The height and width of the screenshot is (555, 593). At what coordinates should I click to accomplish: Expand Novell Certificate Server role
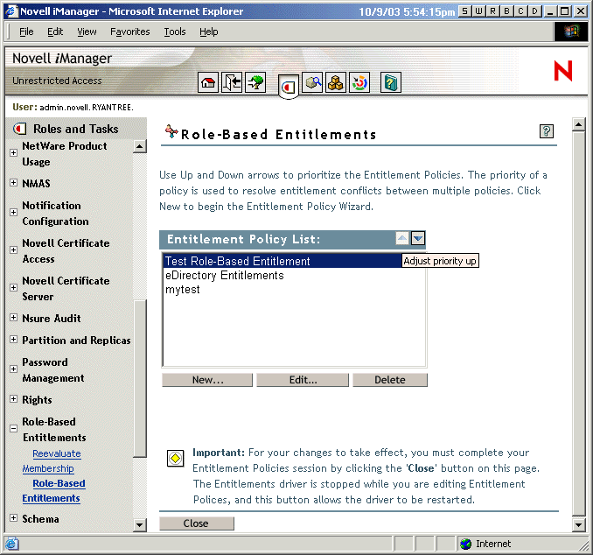coord(13,287)
